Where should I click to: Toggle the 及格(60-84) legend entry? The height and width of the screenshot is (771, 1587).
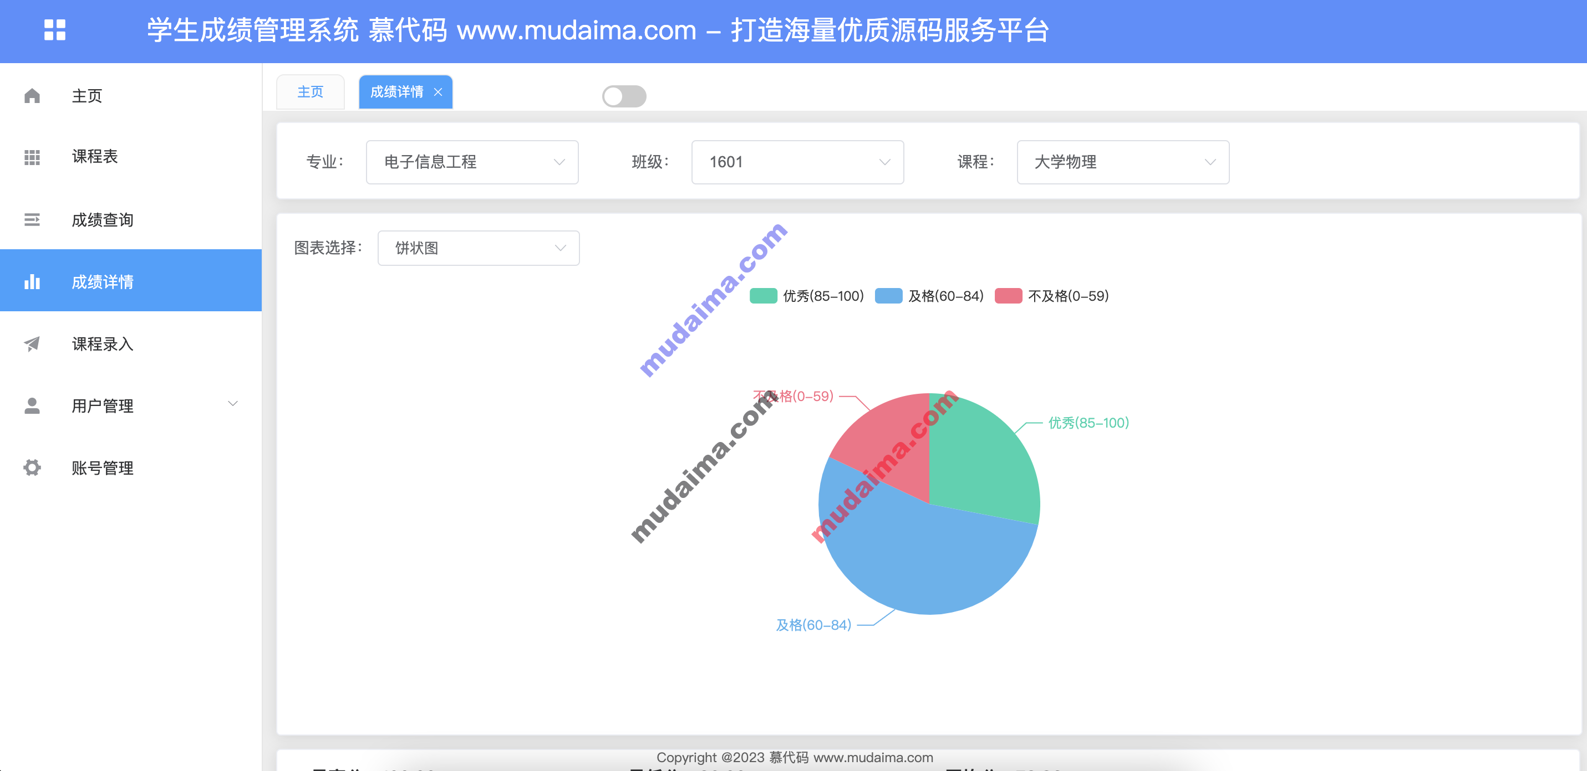point(929,296)
